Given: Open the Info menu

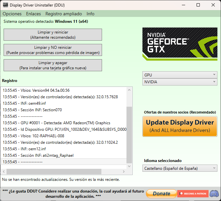Looking at the screenshot, I should pos(90,14).
